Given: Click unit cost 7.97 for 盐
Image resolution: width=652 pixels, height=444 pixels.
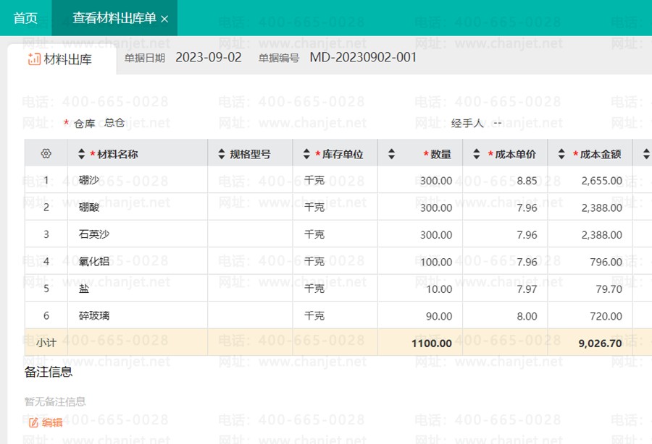Looking at the screenshot, I should [x=527, y=289].
